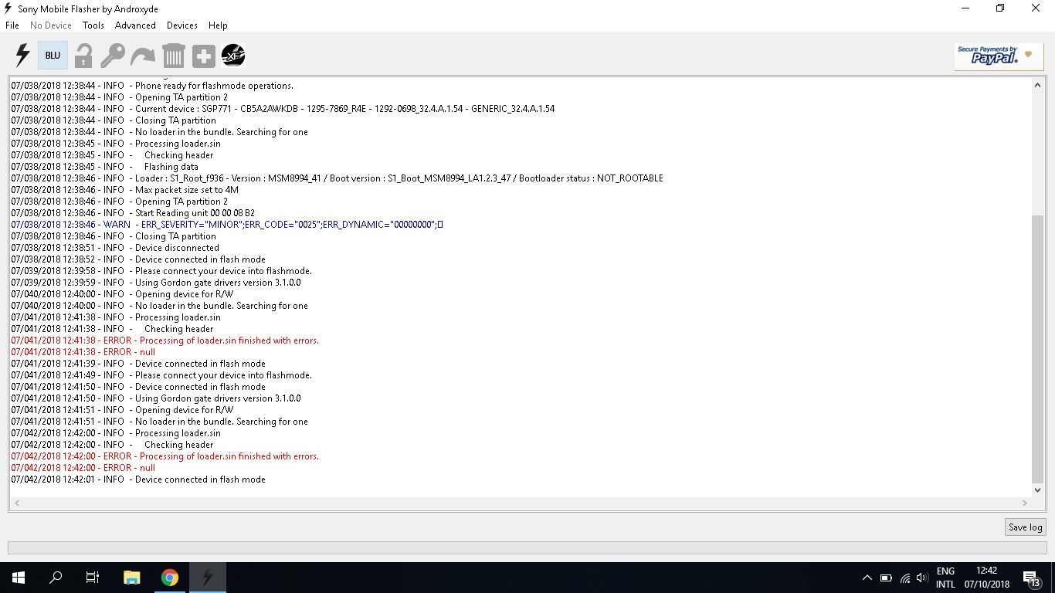The width and height of the screenshot is (1055, 593).
Task: Click the padlock root icon in toolbar
Action: point(83,56)
